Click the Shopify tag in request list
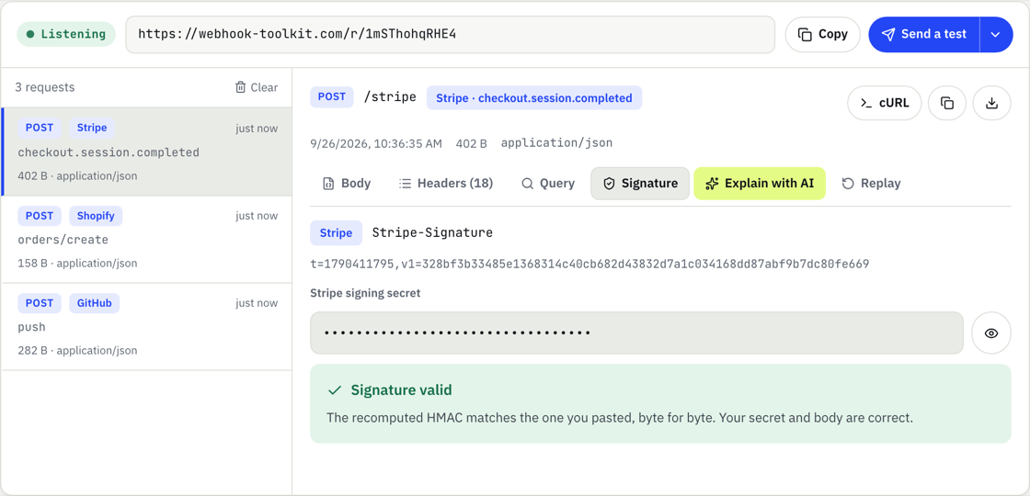Viewport: 1030px width, 496px height. (96, 216)
